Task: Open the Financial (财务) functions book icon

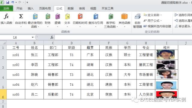Action: point(48,16)
